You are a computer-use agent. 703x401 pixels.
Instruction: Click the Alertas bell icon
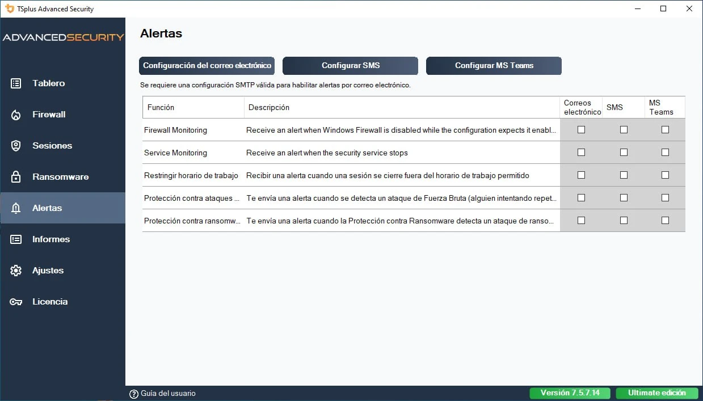pos(16,208)
